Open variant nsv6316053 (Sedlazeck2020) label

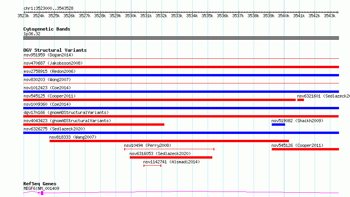pos(160,154)
